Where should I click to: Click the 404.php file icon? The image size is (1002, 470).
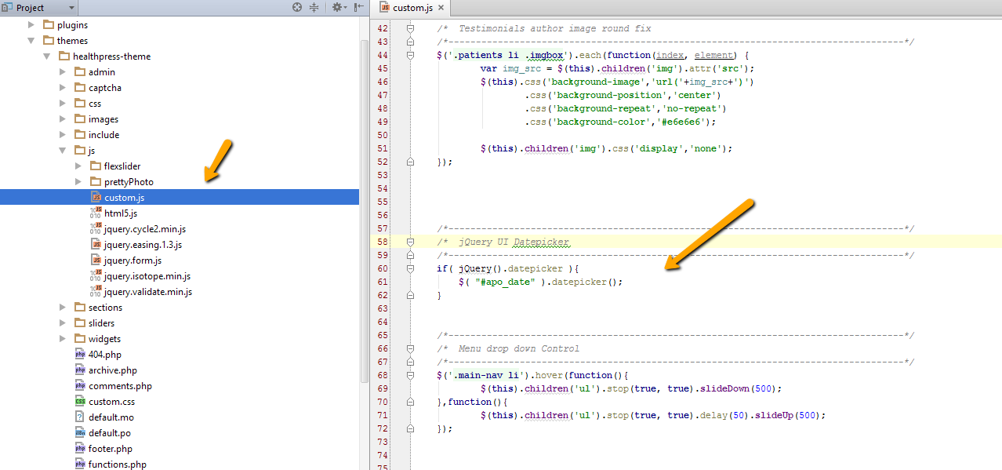80,354
